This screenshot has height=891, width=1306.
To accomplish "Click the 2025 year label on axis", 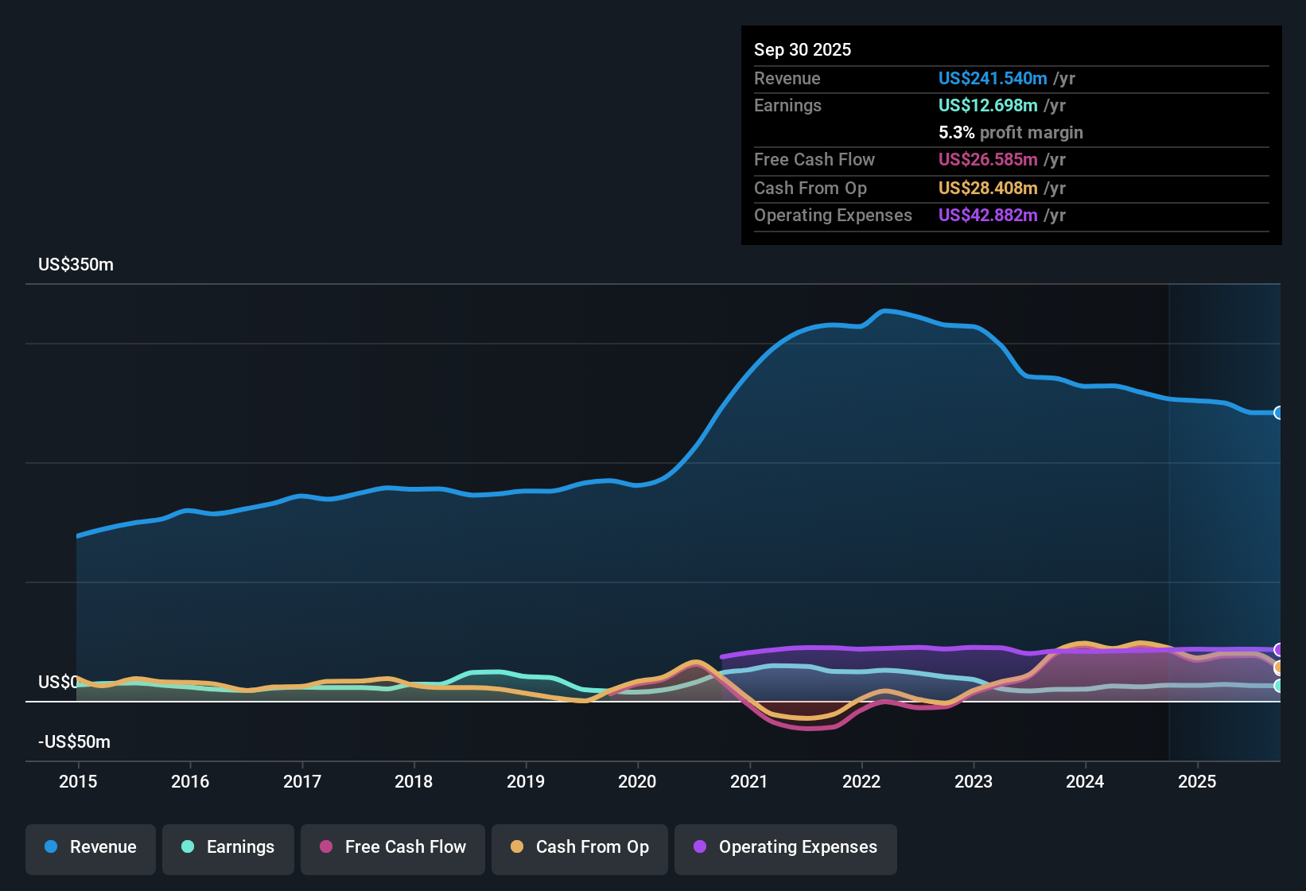I will 1197,781.
